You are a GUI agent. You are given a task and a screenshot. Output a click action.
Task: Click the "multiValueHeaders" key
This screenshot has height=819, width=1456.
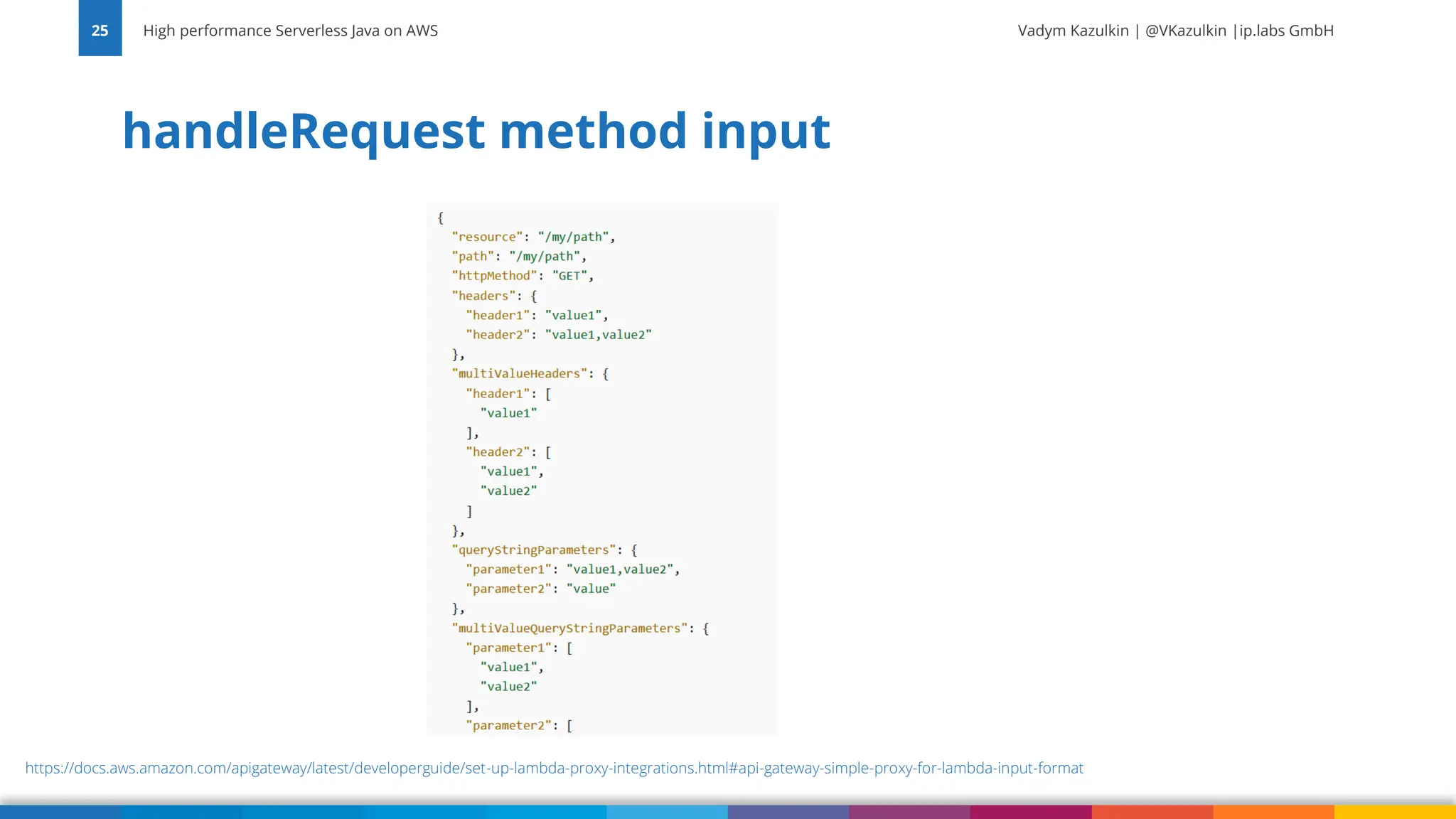[x=519, y=374]
